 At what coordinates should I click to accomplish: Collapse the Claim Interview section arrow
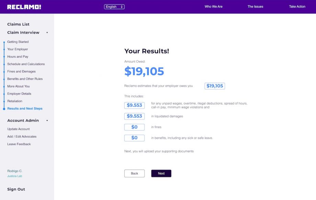tap(47, 33)
